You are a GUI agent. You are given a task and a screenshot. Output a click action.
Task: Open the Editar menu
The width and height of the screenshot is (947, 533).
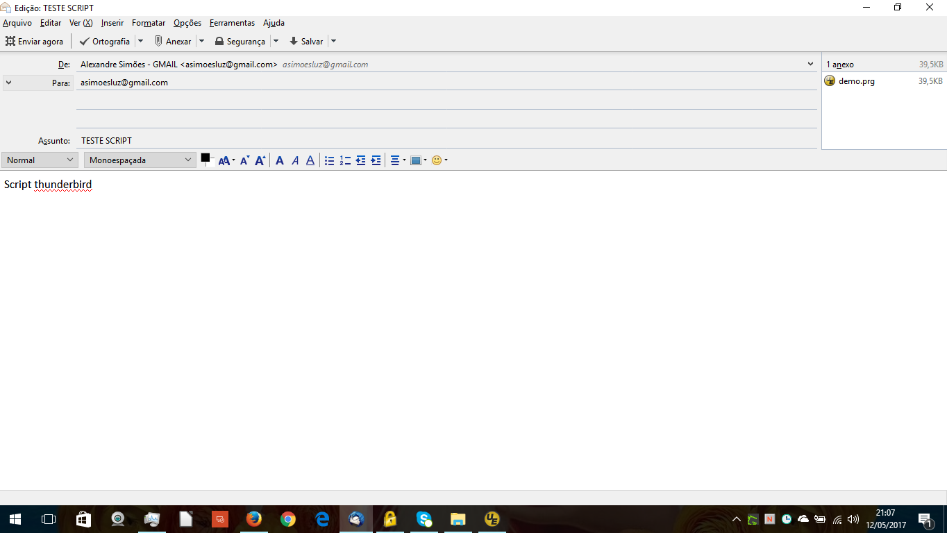click(x=51, y=23)
